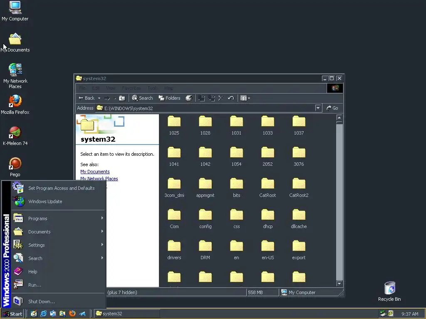Expand Documents submenu in Start menu
Screen dimensions: 426x319
58,232
